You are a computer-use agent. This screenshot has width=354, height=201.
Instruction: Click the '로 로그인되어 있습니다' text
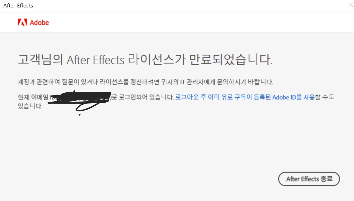pyautogui.click(x=143, y=97)
